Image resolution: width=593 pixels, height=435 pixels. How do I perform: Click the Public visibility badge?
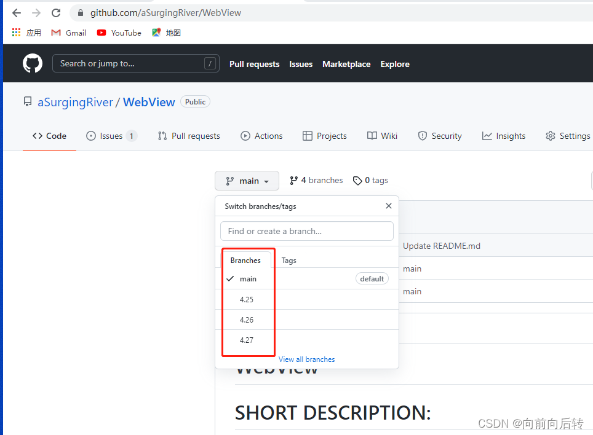[x=195, y=102]
